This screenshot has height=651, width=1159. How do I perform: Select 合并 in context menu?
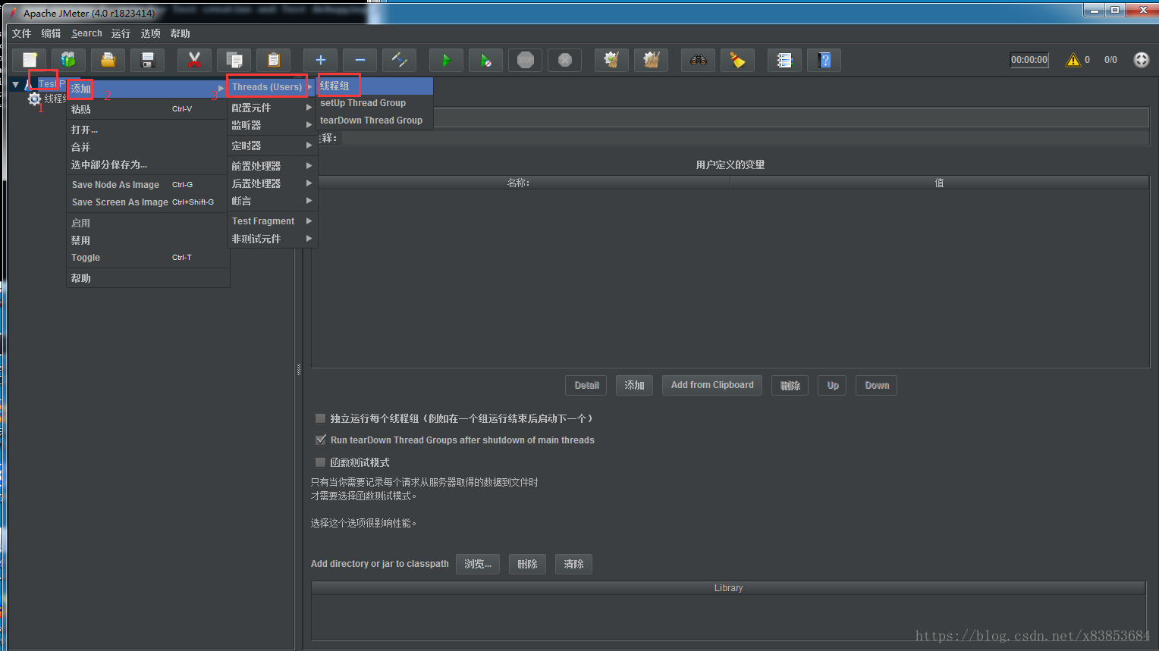coord(147,147)
